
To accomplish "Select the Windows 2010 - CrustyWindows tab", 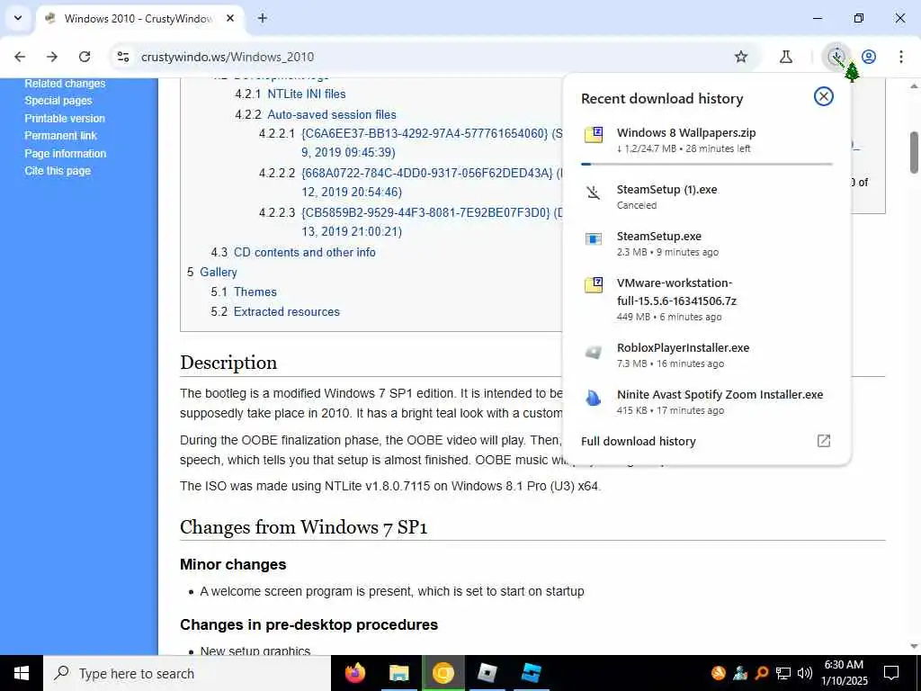I will coord(141,18).
